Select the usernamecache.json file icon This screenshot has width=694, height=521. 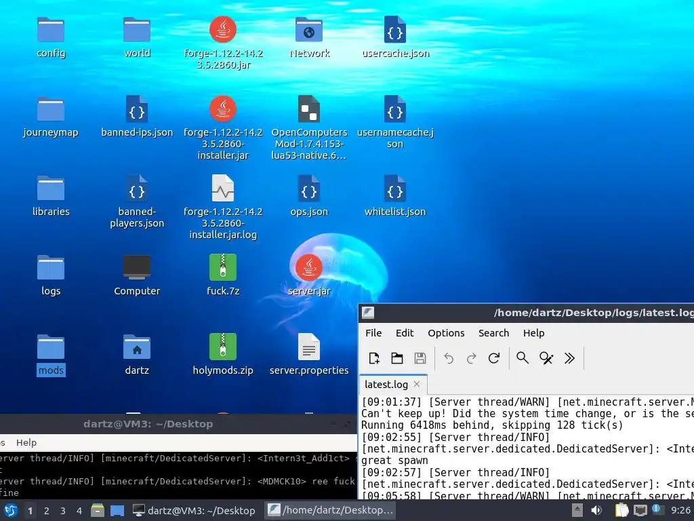395,109
